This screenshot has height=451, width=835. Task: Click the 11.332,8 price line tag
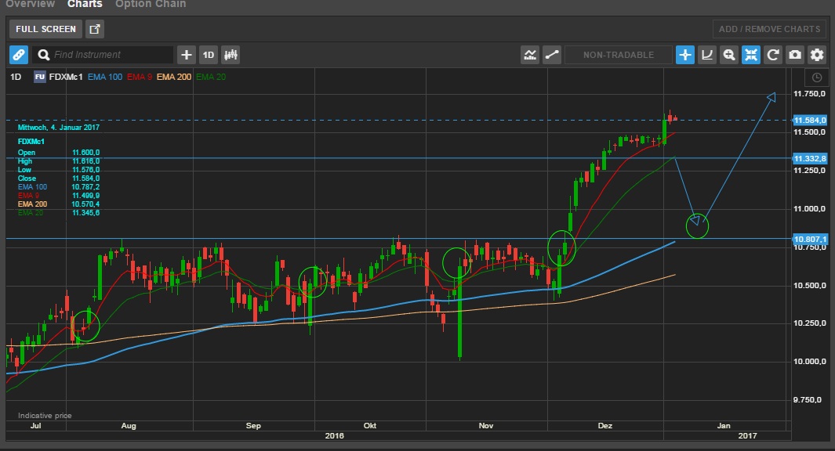tap(809, 158)
